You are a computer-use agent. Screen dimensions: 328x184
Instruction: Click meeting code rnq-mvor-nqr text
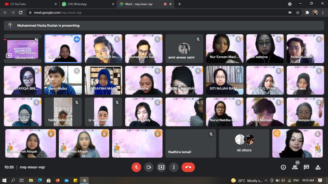tap(32, 167)
